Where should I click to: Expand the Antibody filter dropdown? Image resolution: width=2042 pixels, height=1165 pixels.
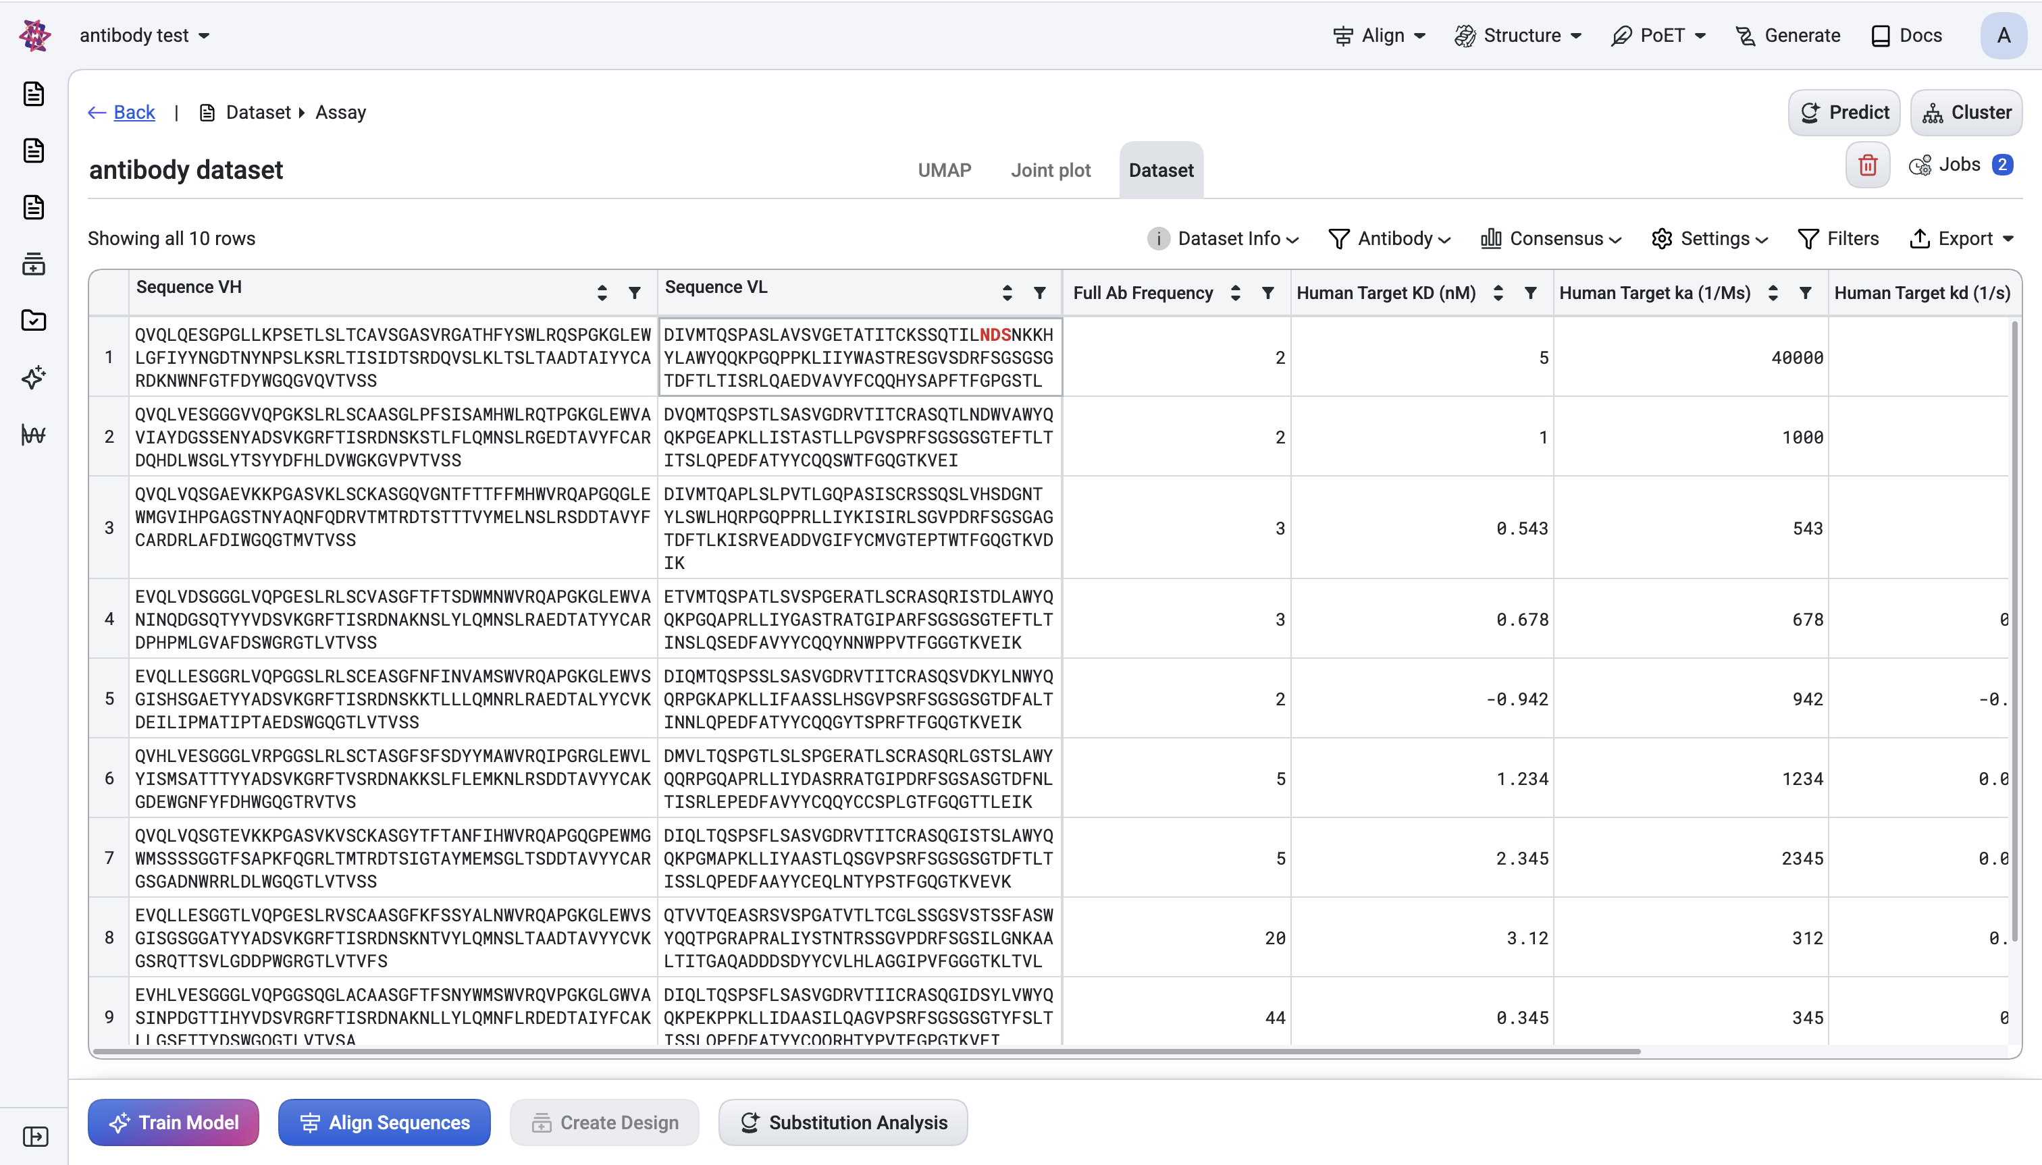1389,238
